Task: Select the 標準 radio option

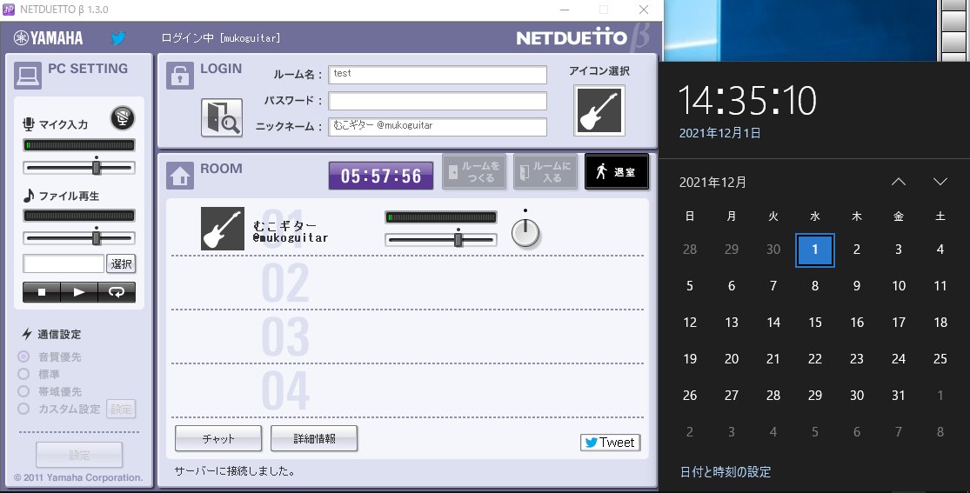Action: pyautogui.click(x=23, y=374)
